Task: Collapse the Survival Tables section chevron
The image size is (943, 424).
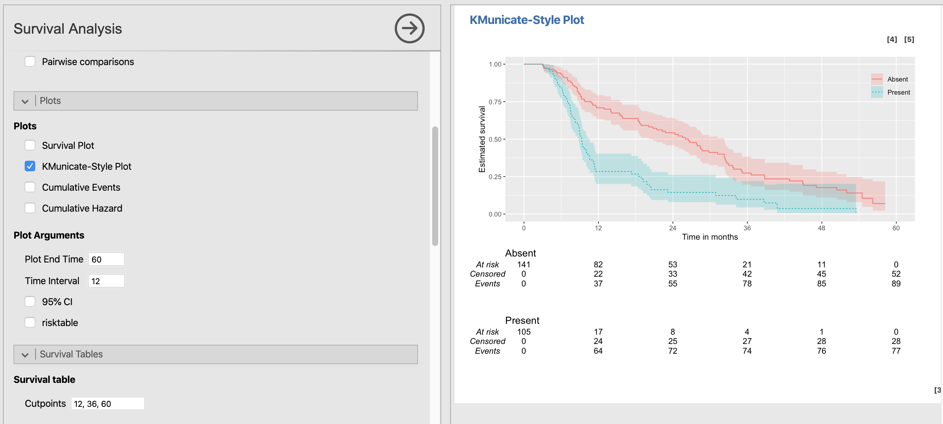Action: 25,355
